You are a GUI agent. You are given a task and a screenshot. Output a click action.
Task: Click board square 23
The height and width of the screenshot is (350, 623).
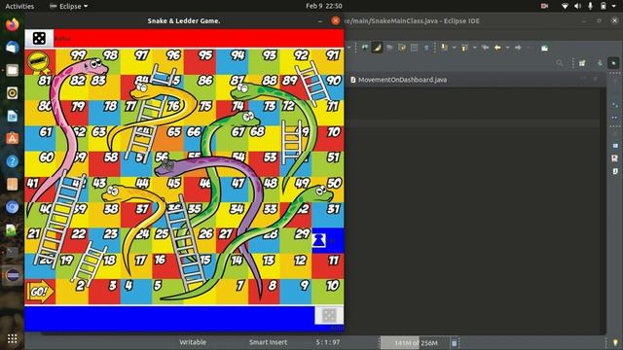[104, 240]
